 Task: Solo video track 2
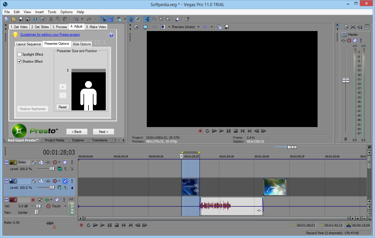[x=72, y=181]
